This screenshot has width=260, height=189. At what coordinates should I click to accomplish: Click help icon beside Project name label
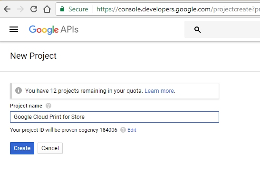(48, 106)
